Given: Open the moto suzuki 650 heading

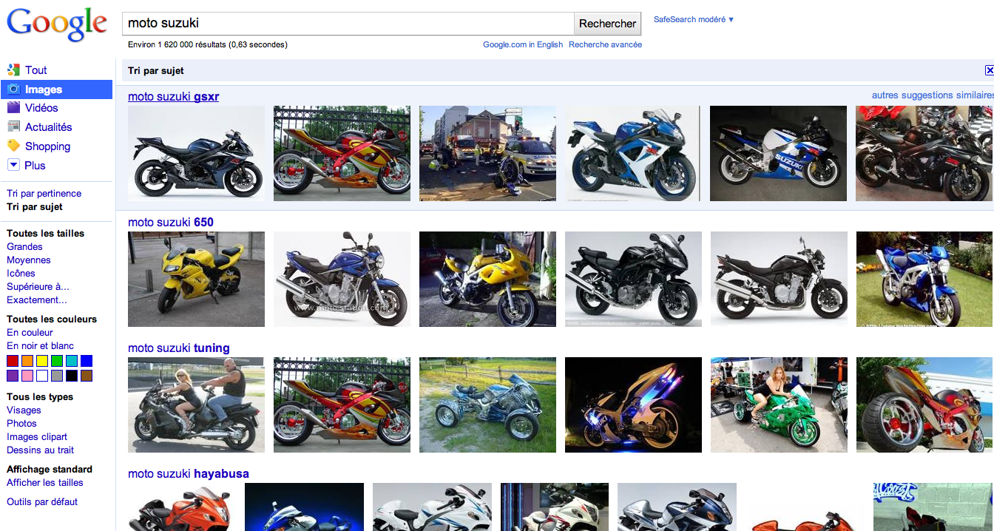Looking at the screenshot, I should point(171,223).
